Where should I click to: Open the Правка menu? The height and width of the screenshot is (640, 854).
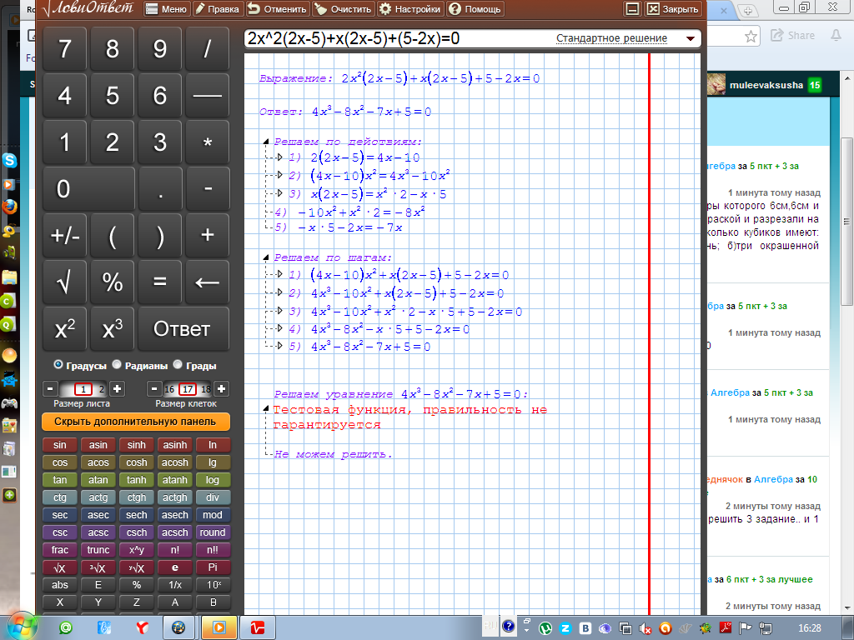[218, 8]
